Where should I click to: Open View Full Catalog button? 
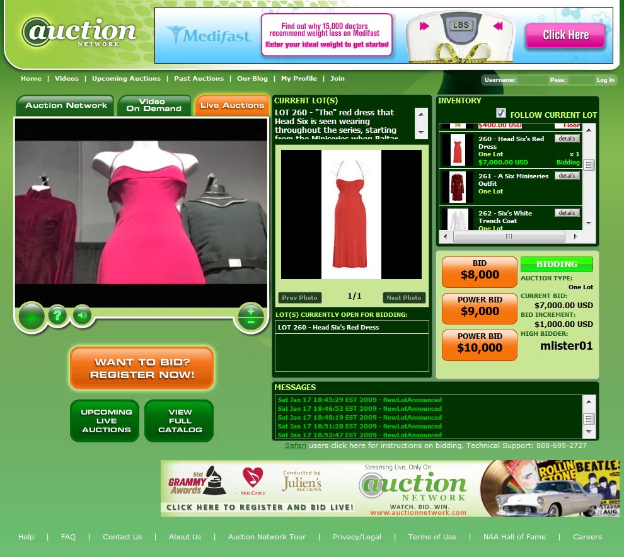tap(179, 421)
